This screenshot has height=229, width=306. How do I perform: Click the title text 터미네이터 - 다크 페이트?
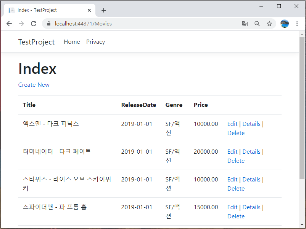tap(57, 151)
